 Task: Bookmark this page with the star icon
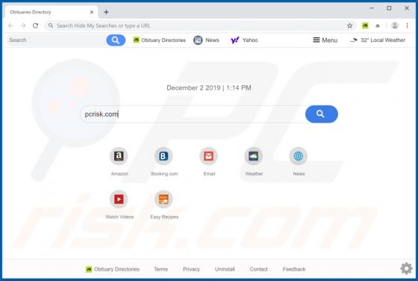click(350, 25)
